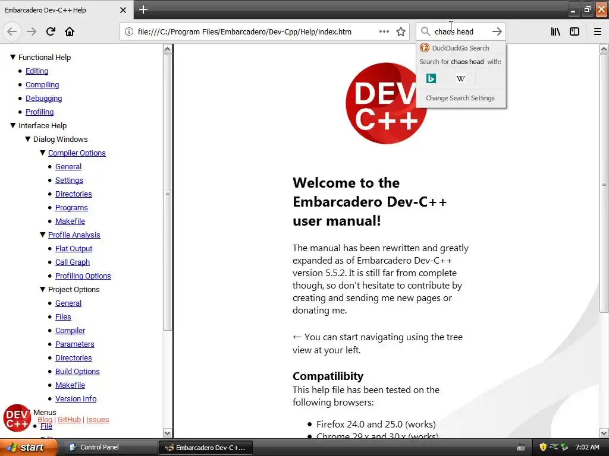The height and width of the screenshot is (456, 609).
Task: Open the Parameters link
Action: point(74,344)
